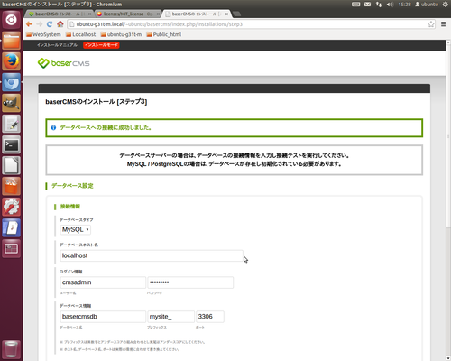Open network indicator in top panel
The image size is (451, 361).
[379, 5]
